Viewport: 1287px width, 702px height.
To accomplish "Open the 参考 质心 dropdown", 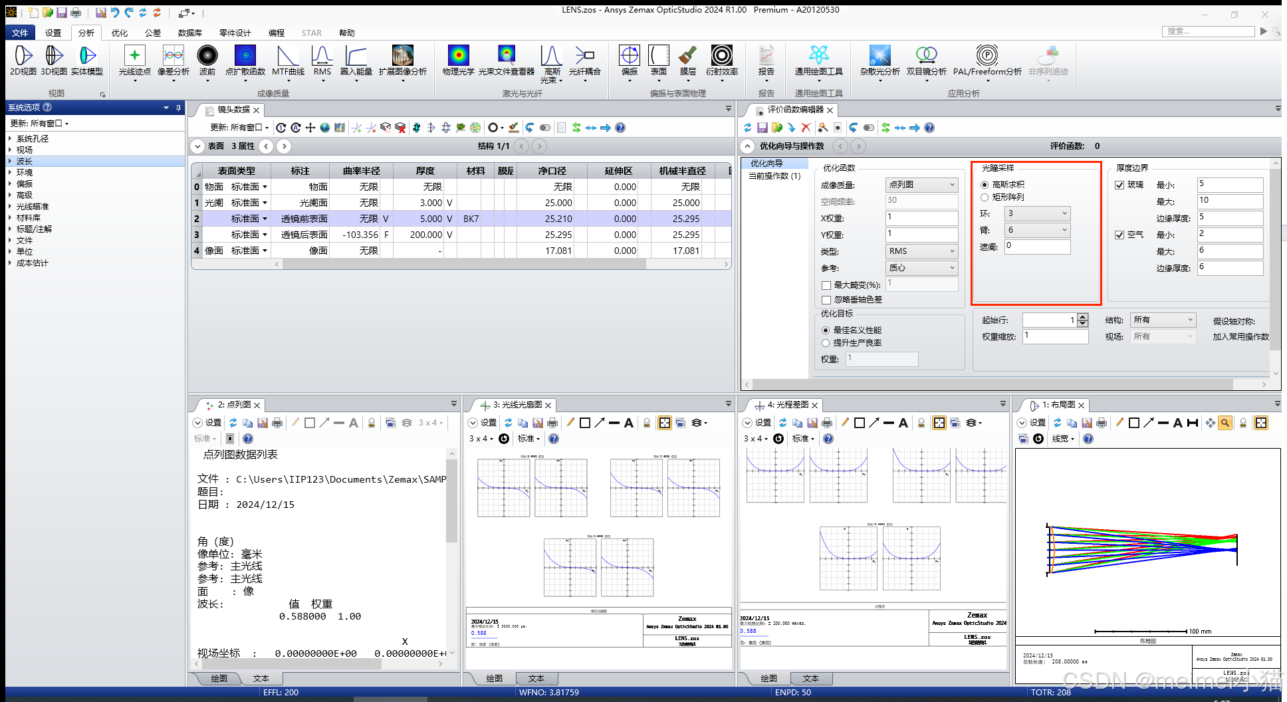I will [x=922, y=268].
